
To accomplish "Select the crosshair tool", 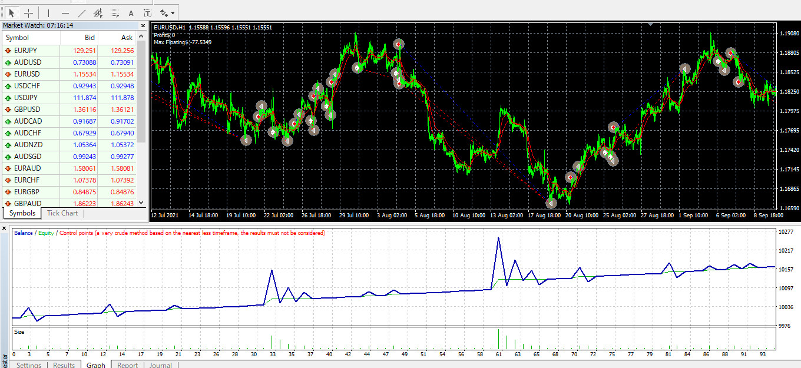I will click(x=28, y=12).
